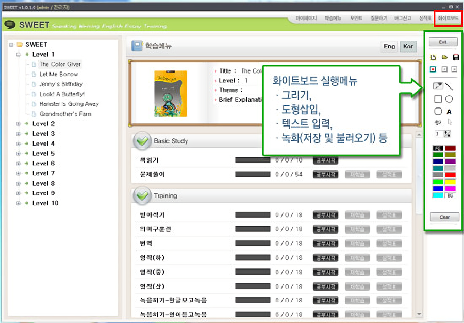Open 'Let Me Borrow' lesson in tree
This screenshot has width=464, height=323.
(x=58, y=74)
